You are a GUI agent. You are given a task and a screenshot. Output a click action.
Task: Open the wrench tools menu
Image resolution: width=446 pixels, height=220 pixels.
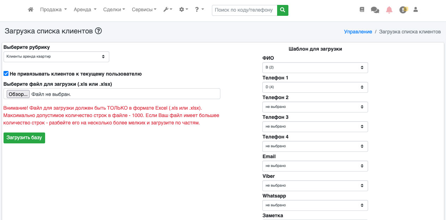pyautogui.click(x=167, y=10)
